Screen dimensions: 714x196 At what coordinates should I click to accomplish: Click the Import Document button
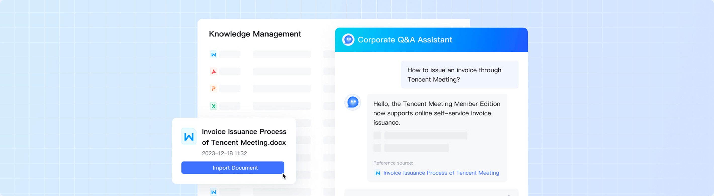tap(233, 168)
